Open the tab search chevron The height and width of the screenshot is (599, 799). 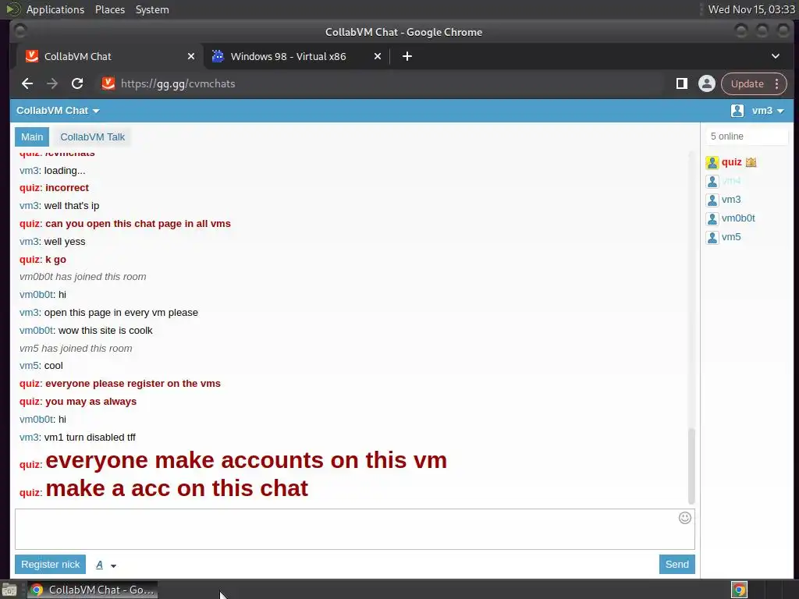tap(775, 56)
